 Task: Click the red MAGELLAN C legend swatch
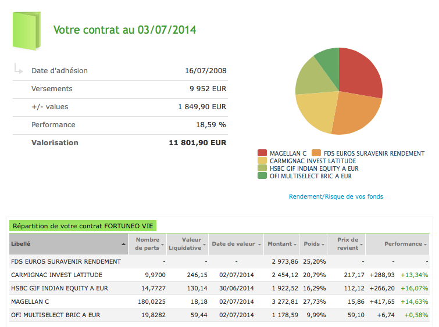tap(263, 153)
